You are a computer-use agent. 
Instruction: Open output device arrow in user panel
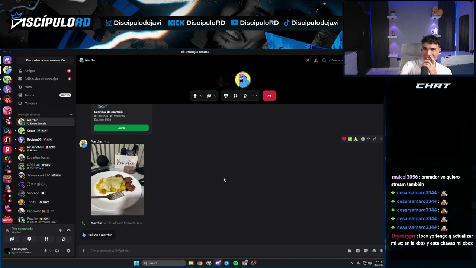tap(62, 251)
